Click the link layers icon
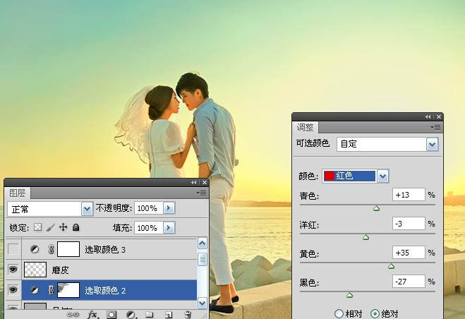The image size is (465, 319). (x=73, y=315)
